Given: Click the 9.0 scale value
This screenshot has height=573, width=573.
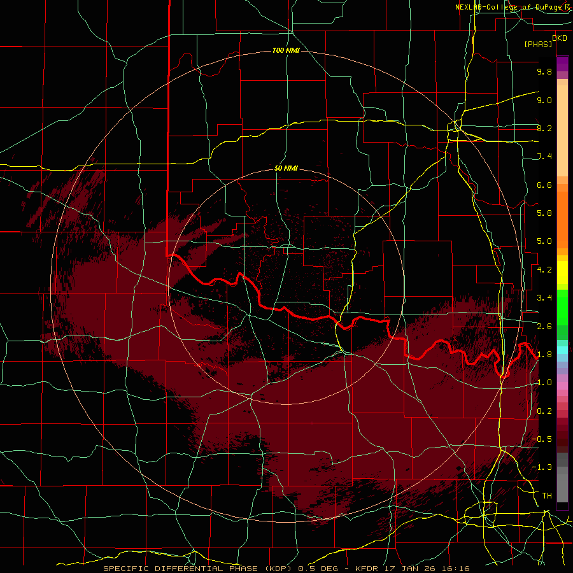Looking at the screenshot, I should click(x=544, y=100).
